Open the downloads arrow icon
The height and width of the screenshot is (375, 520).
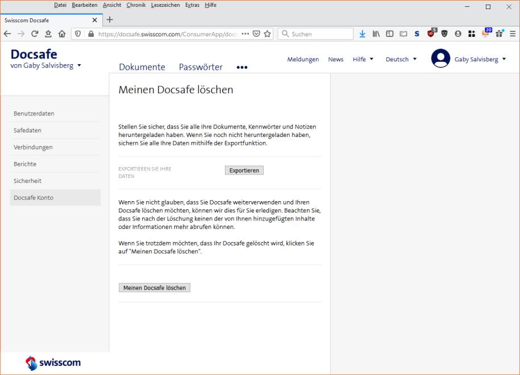tap(362, 34)
